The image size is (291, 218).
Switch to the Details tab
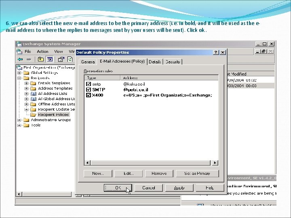tap(155, 62)
